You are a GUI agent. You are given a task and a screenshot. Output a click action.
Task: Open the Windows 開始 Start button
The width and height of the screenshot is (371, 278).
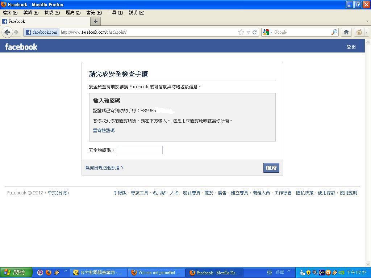[16, 273]
